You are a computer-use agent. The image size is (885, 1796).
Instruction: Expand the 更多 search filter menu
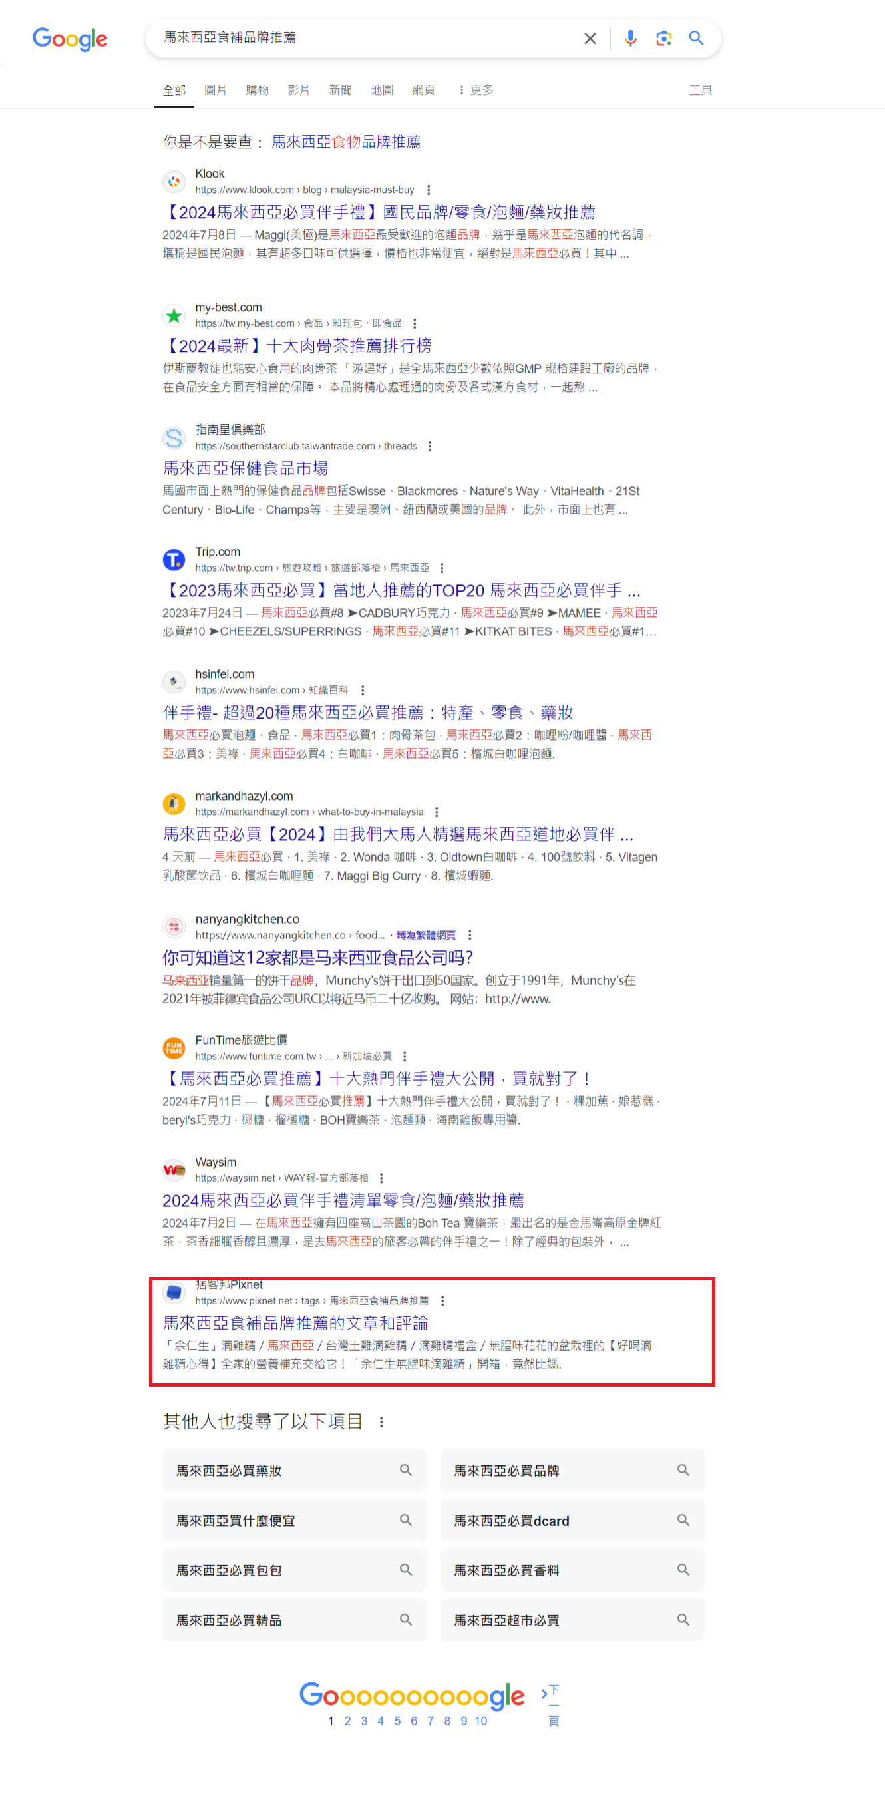point(476,90)
